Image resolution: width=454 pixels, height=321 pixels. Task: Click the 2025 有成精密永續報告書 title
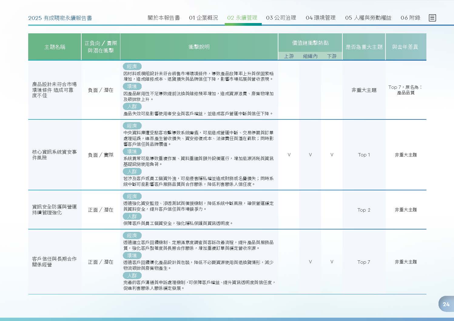pyautogui.click(x=60, y=18)
